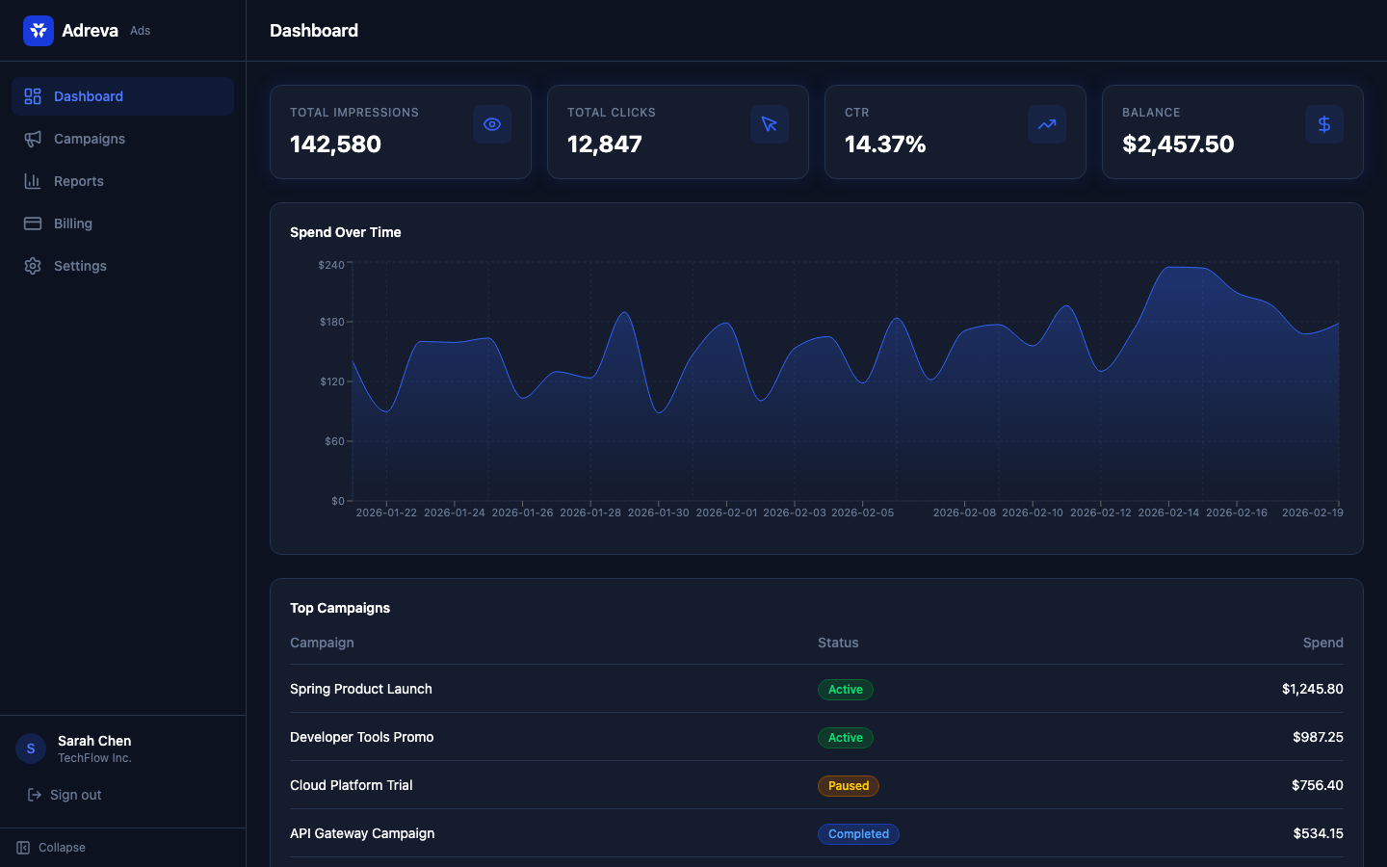Click Sarah Chen's profile avatar
The image size is (1387, 867).
point(31,749)
